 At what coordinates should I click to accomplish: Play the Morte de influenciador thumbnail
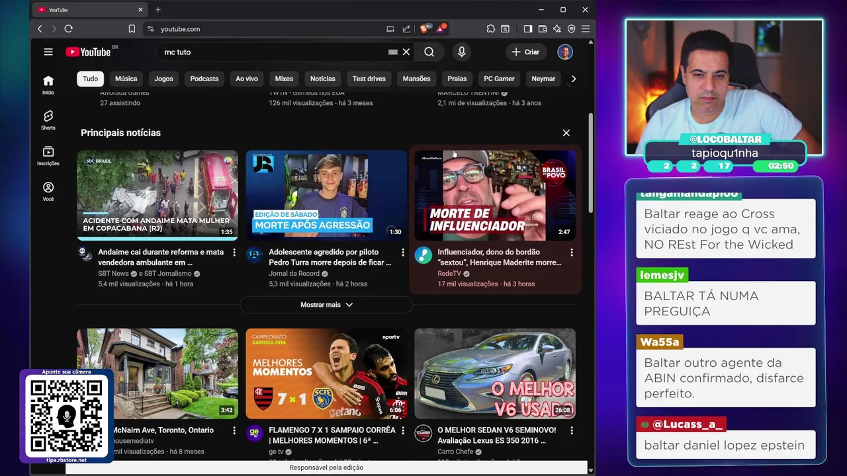(495, 195)
